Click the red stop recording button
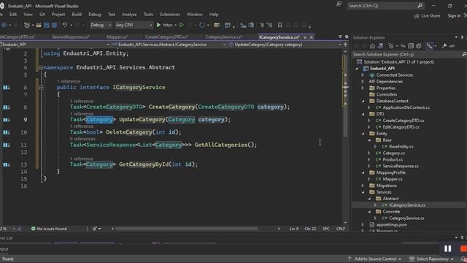Viewport: 467px width, 263px height. (x=463, y=248)
